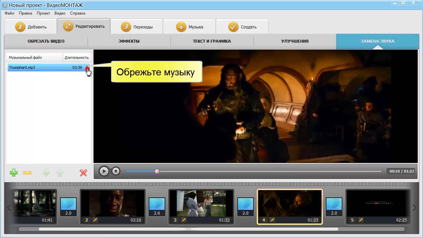Open the Файл menu
The height and width of the screenshot is (238, 423).
pos(9,13)
